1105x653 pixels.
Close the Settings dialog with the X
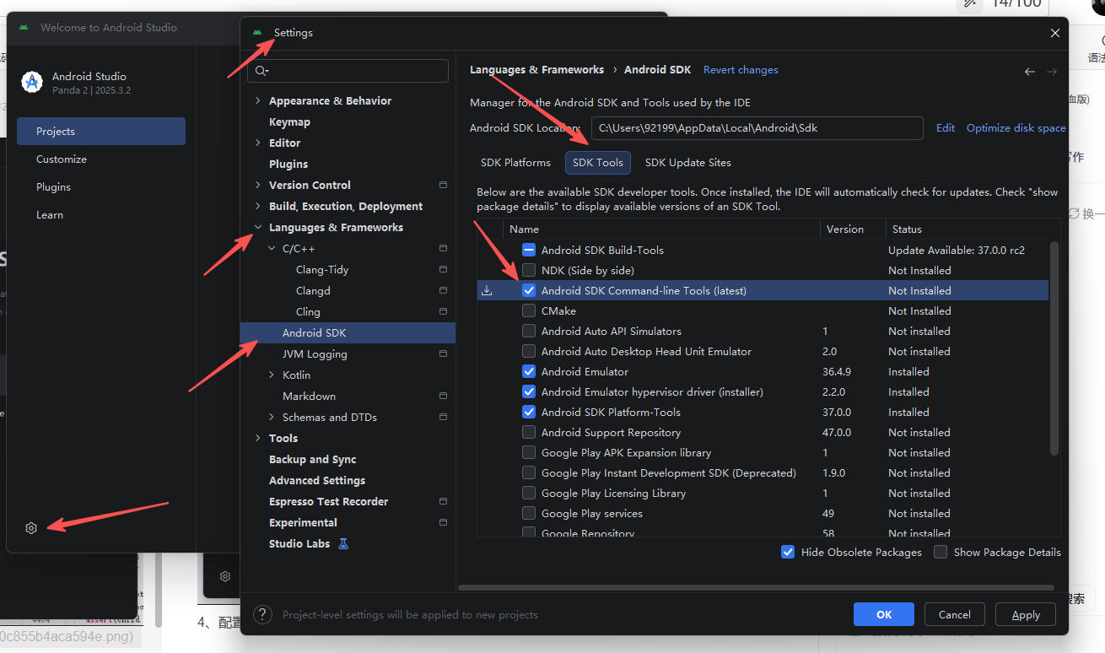coord(1055,33)
